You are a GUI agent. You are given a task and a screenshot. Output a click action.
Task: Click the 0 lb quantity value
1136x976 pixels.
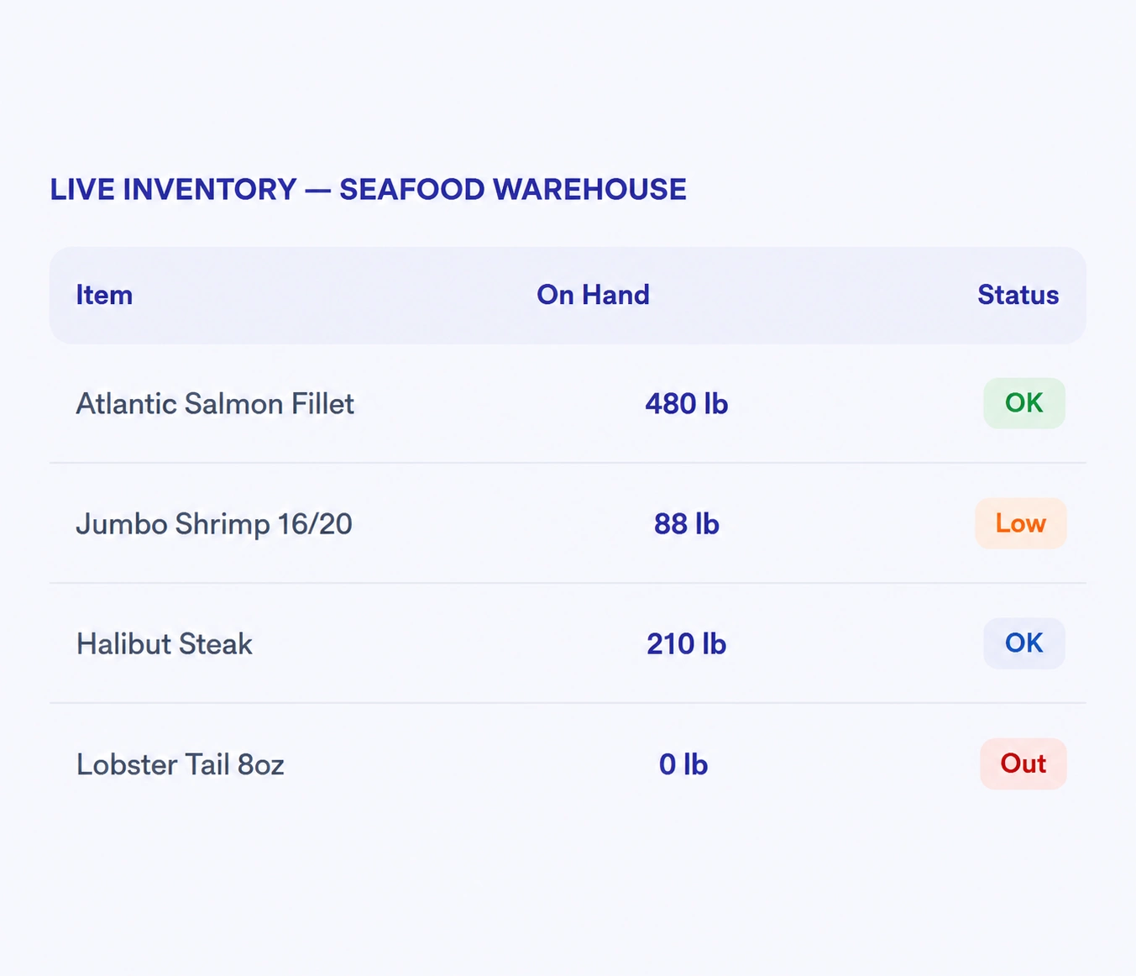pos(683,764)
